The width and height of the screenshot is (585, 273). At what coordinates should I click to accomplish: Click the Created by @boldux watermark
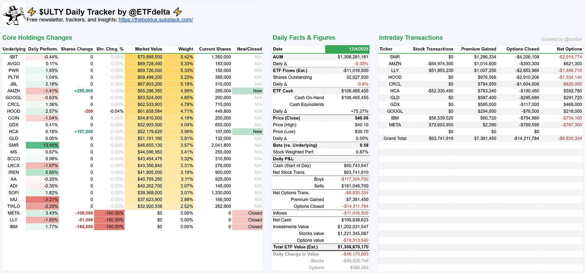pos(562,39)
